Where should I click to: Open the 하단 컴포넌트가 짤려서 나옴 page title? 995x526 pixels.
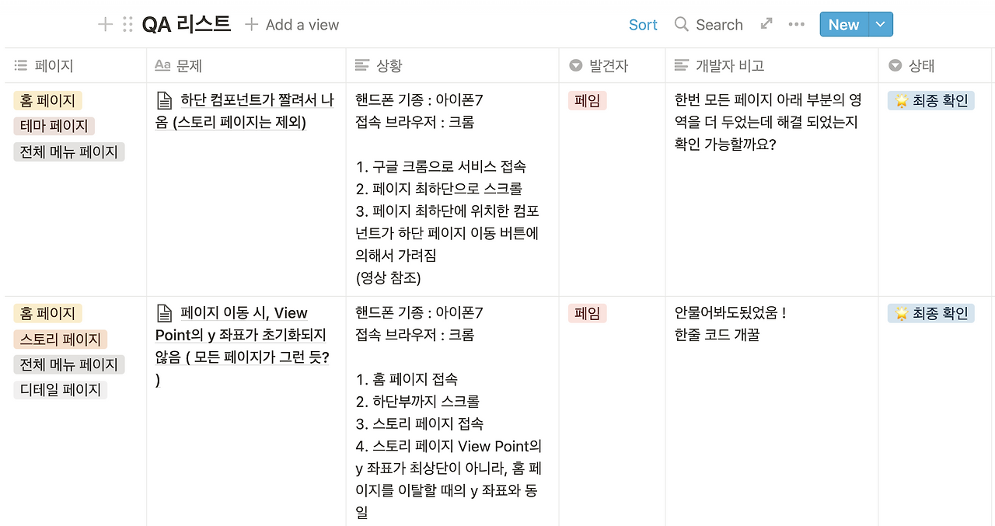click(245, 111)
